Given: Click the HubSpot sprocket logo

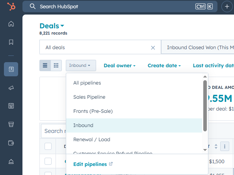Looking at the screenshot, I should coord(11,7).
